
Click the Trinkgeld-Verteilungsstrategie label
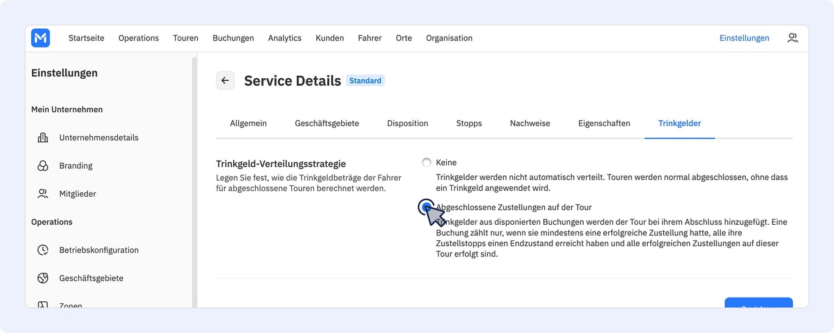[x=281, y=164]
